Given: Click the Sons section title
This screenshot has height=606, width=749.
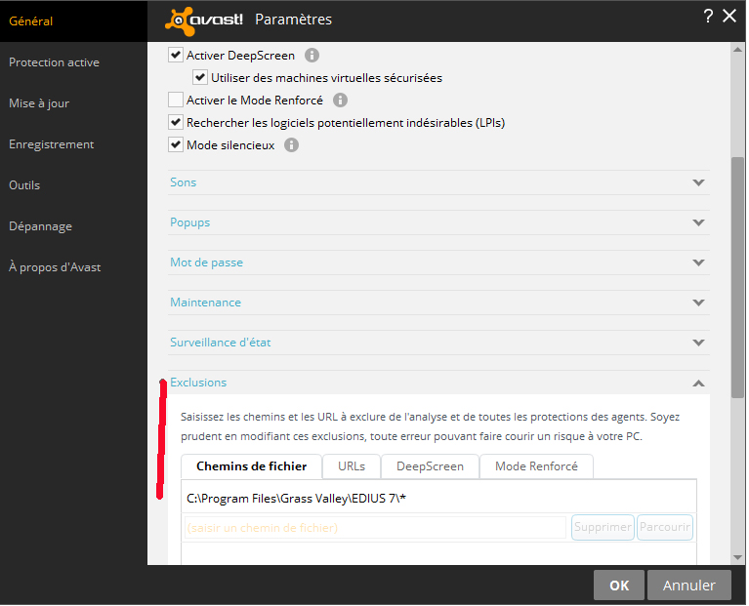Looking at the screenshot, I should coord(184,182).
